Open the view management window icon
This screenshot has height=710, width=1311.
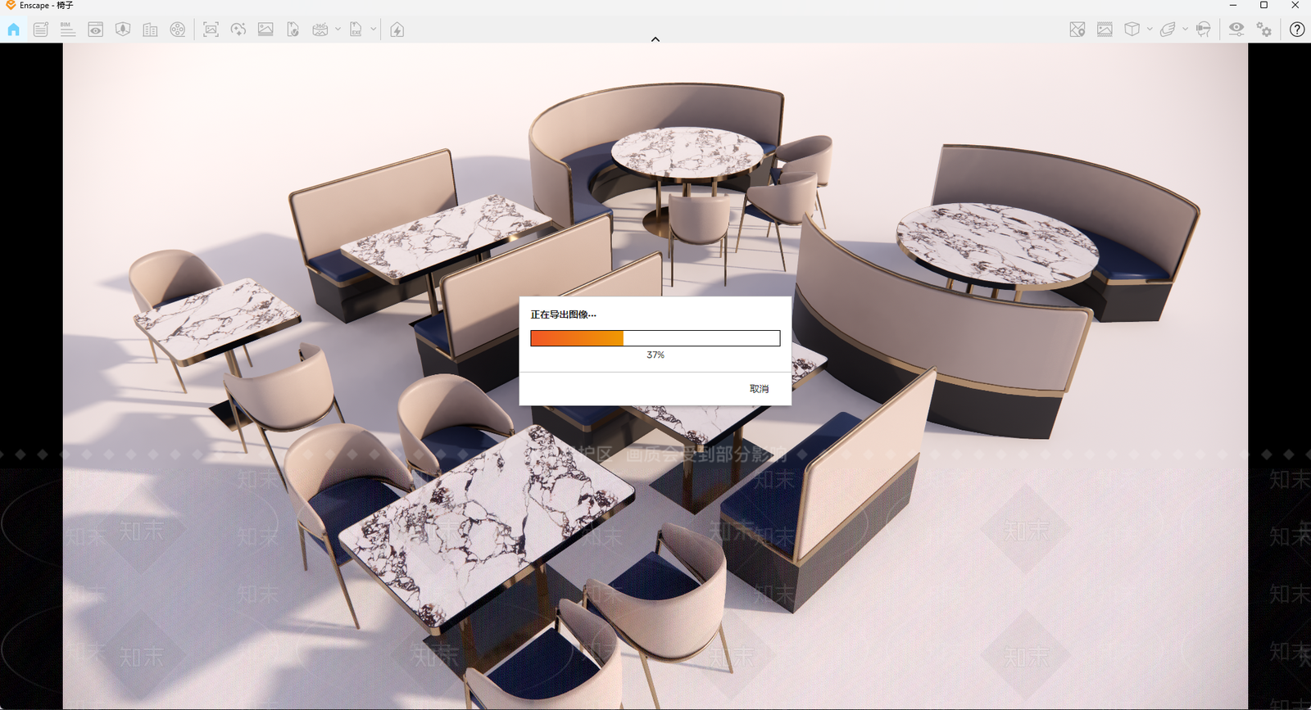pos(96,29)
